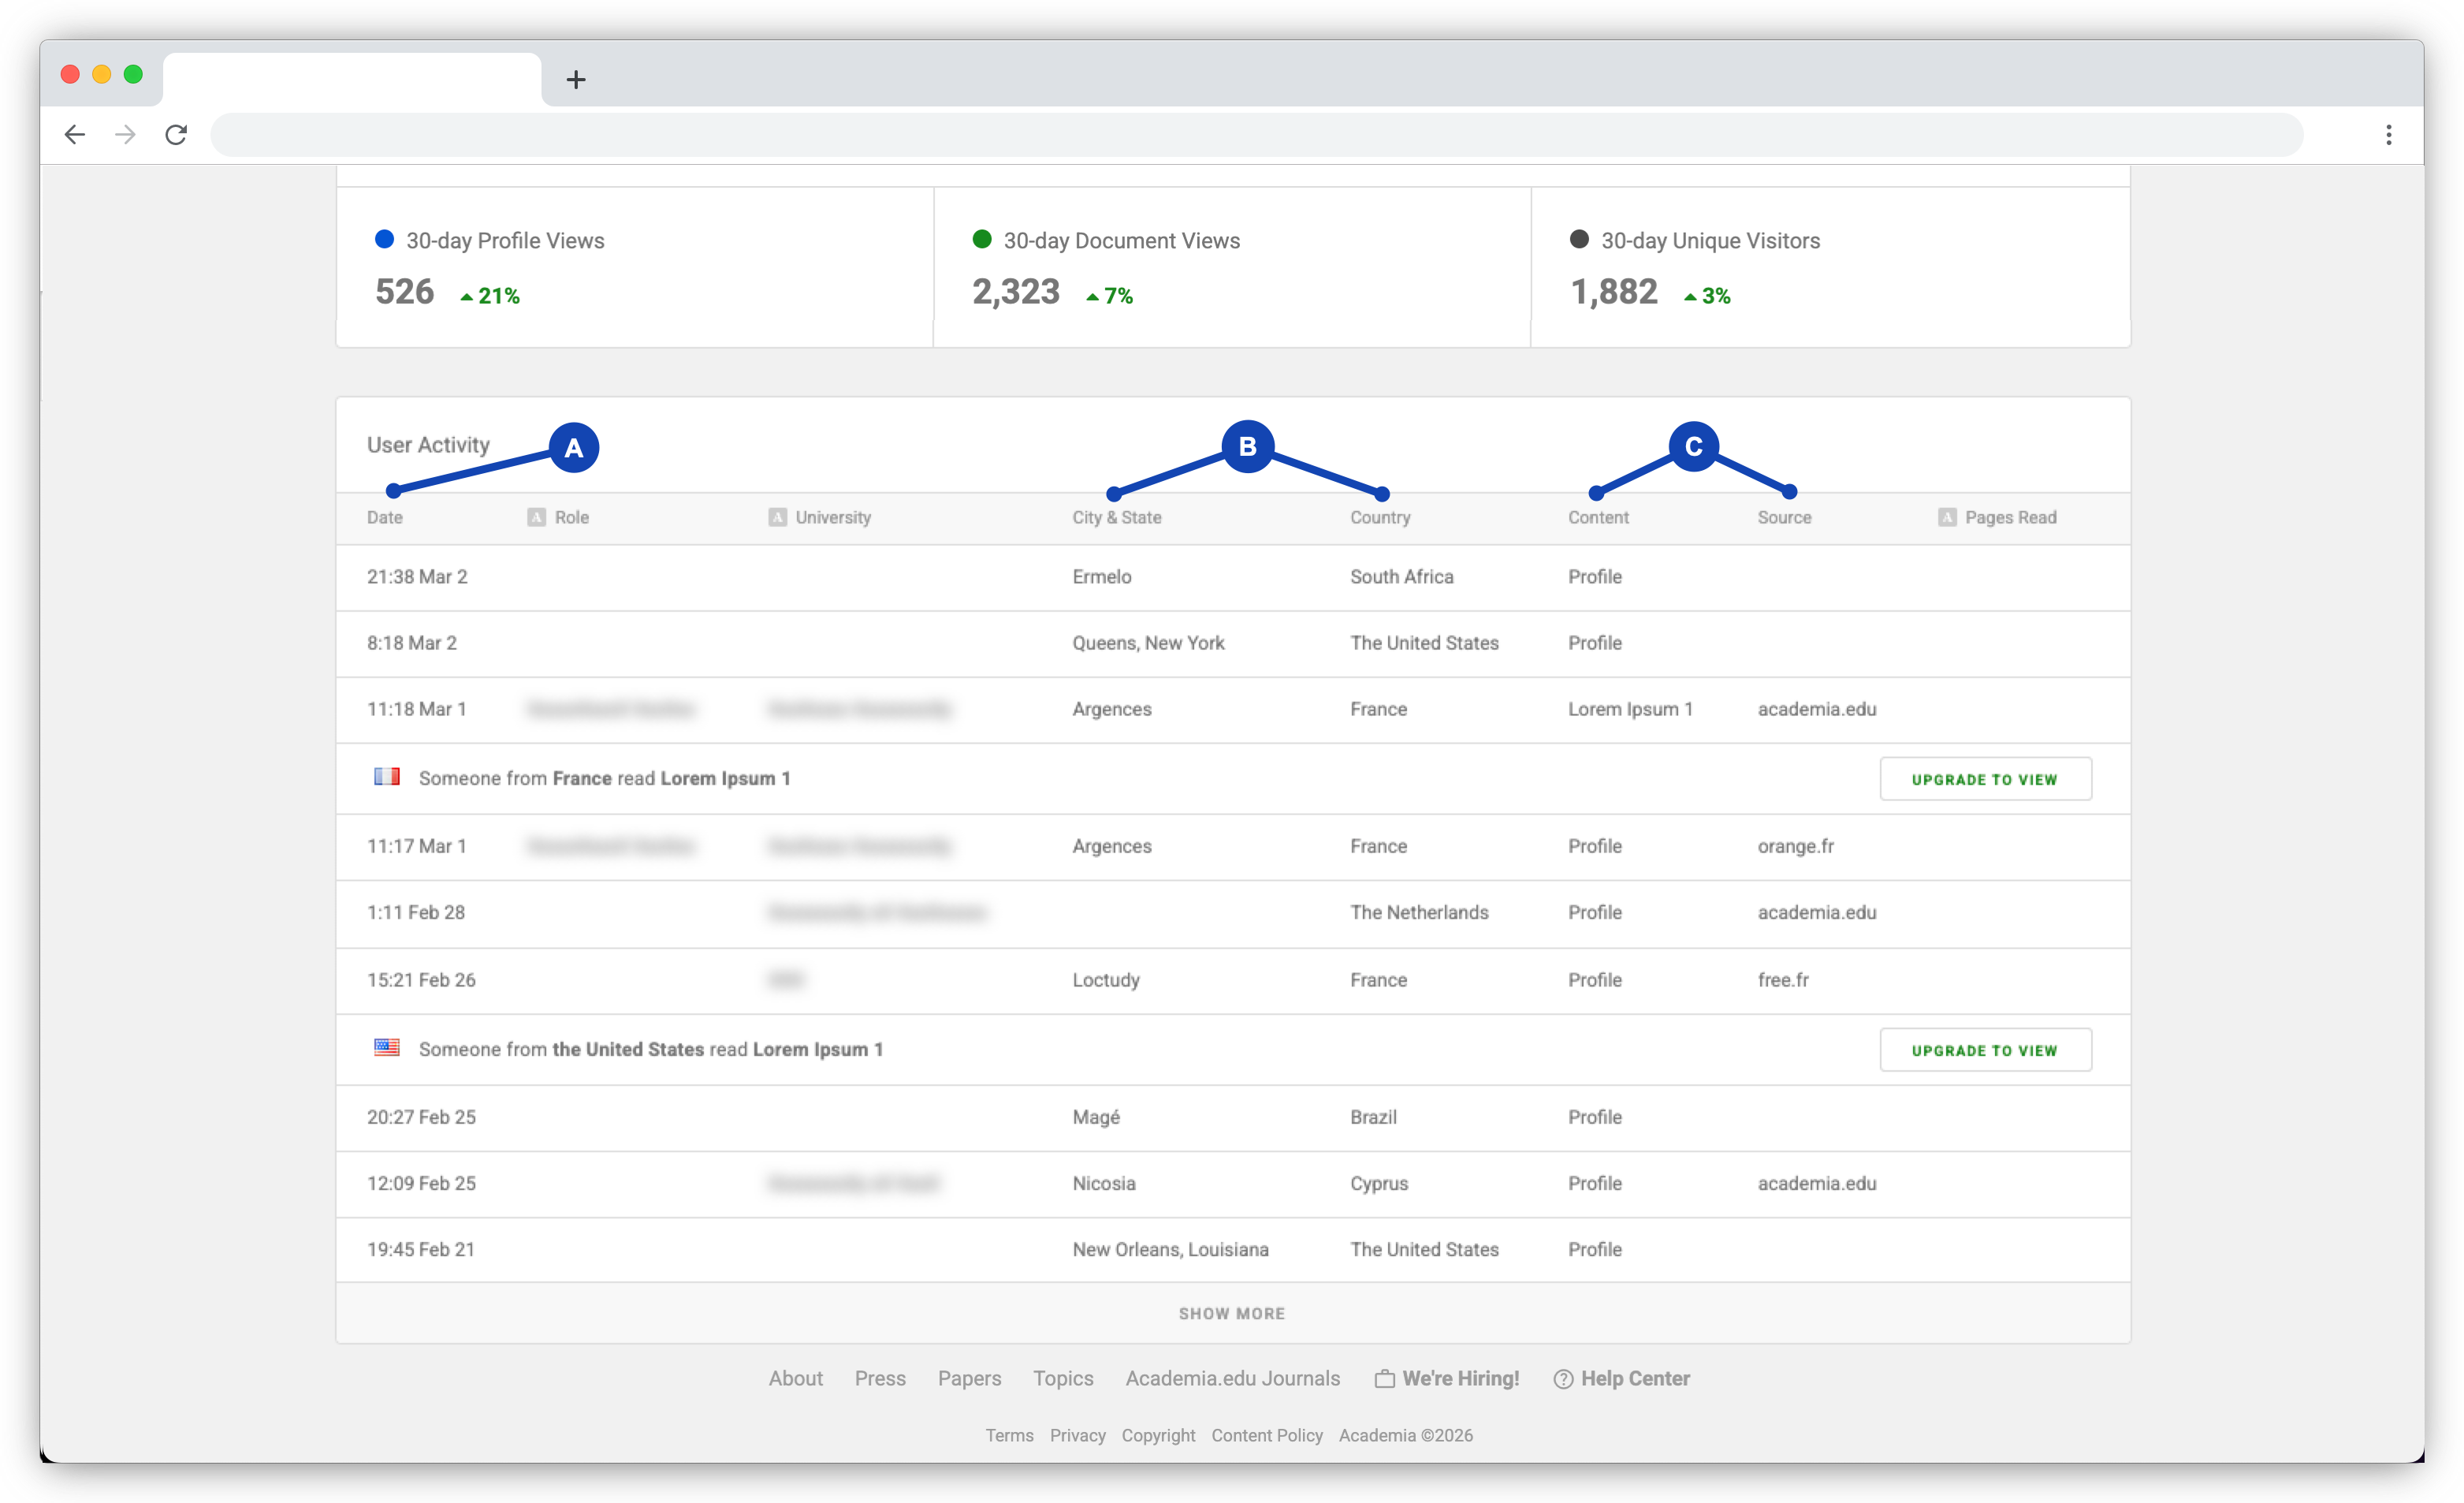Click the Pages Read column header

click(x=2010, y=517)
